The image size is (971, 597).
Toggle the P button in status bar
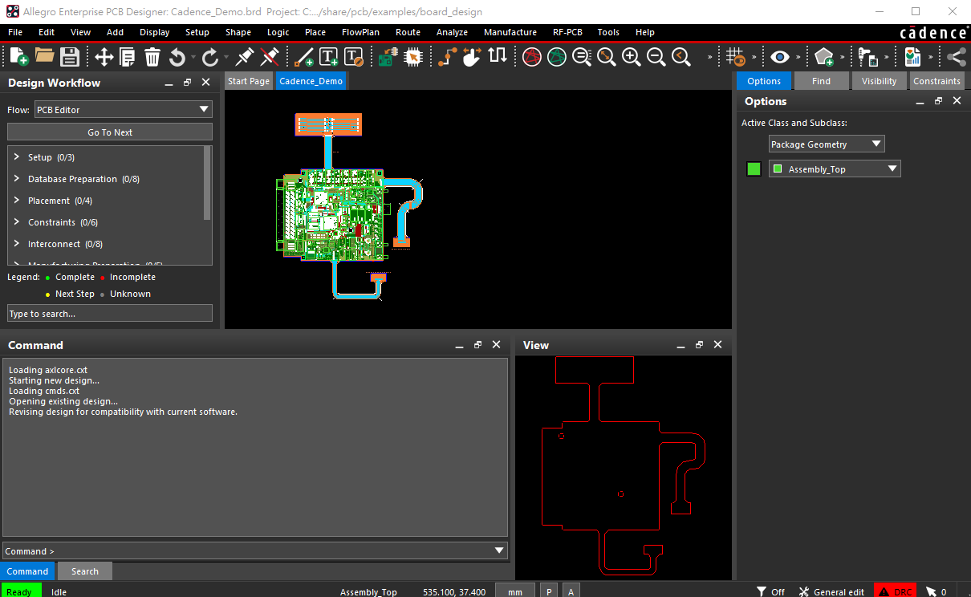point(549,591)
